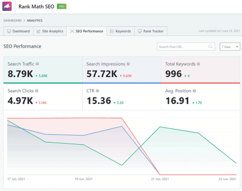Click the Keywords list icon
The height and width of the screenshot is (191, 242).
pos(112,31)
